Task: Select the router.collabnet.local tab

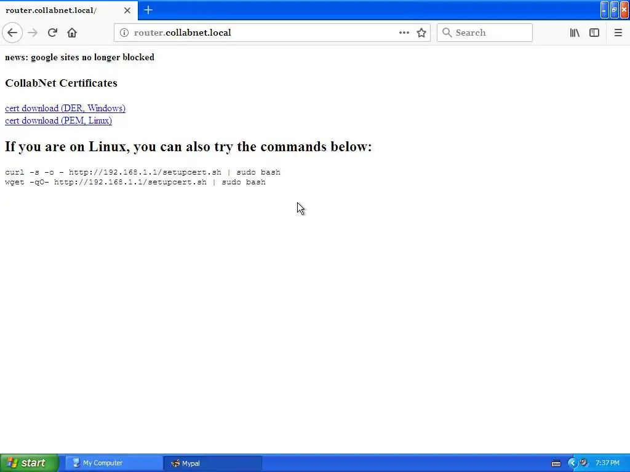Action: [69, 10]
